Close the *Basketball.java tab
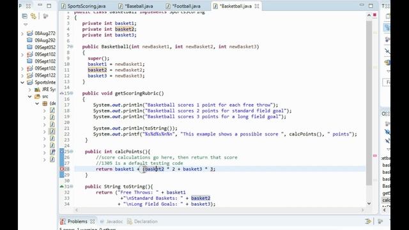This screenshot has height=230, width=409. [257, 6]
